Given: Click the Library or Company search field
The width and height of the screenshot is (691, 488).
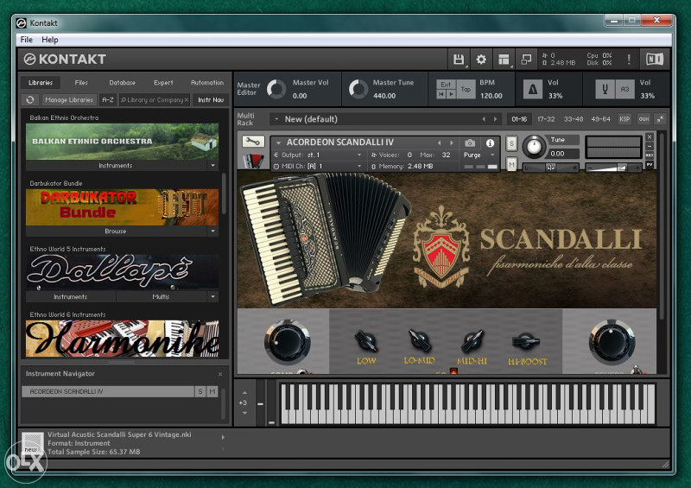Looking at the screenshot, I should [155, 100].
